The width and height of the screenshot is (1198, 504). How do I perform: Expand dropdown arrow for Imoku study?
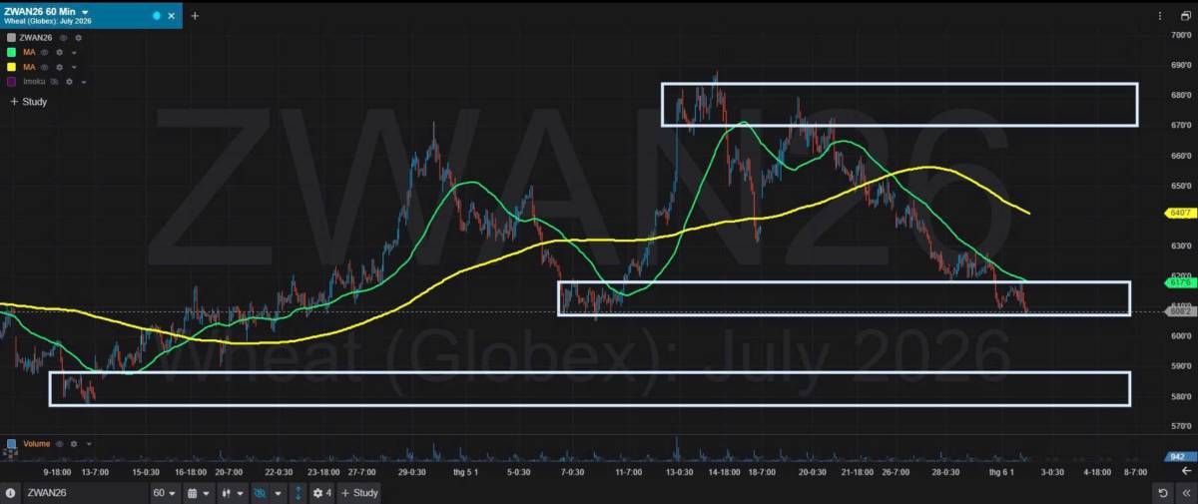click(83, 82)
